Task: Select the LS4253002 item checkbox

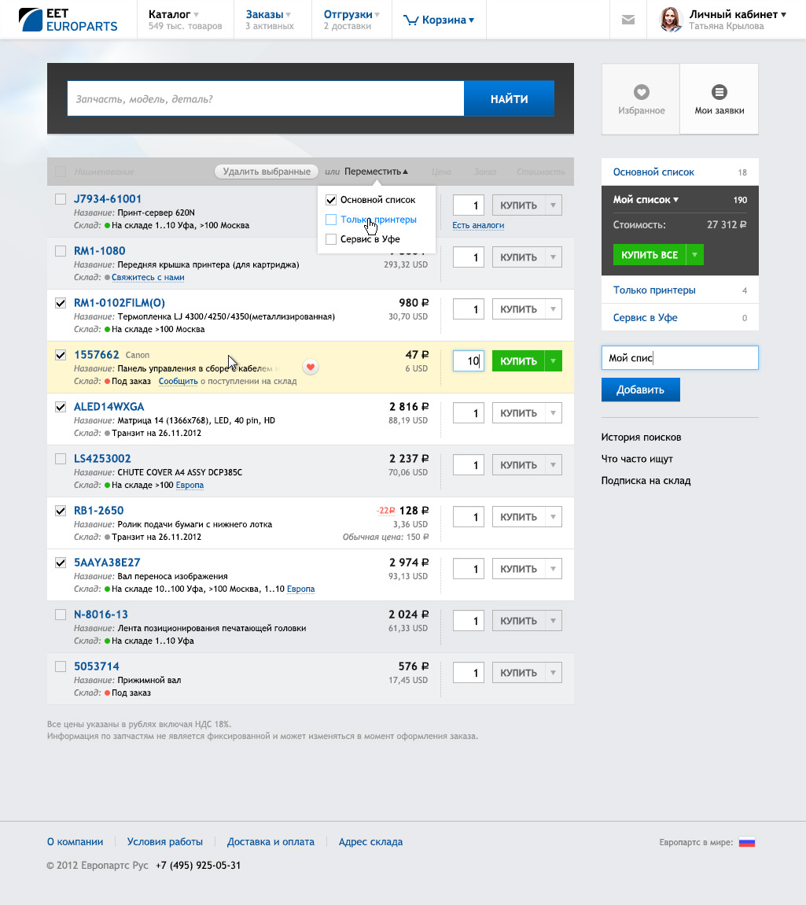Action: tap(61, 459)
